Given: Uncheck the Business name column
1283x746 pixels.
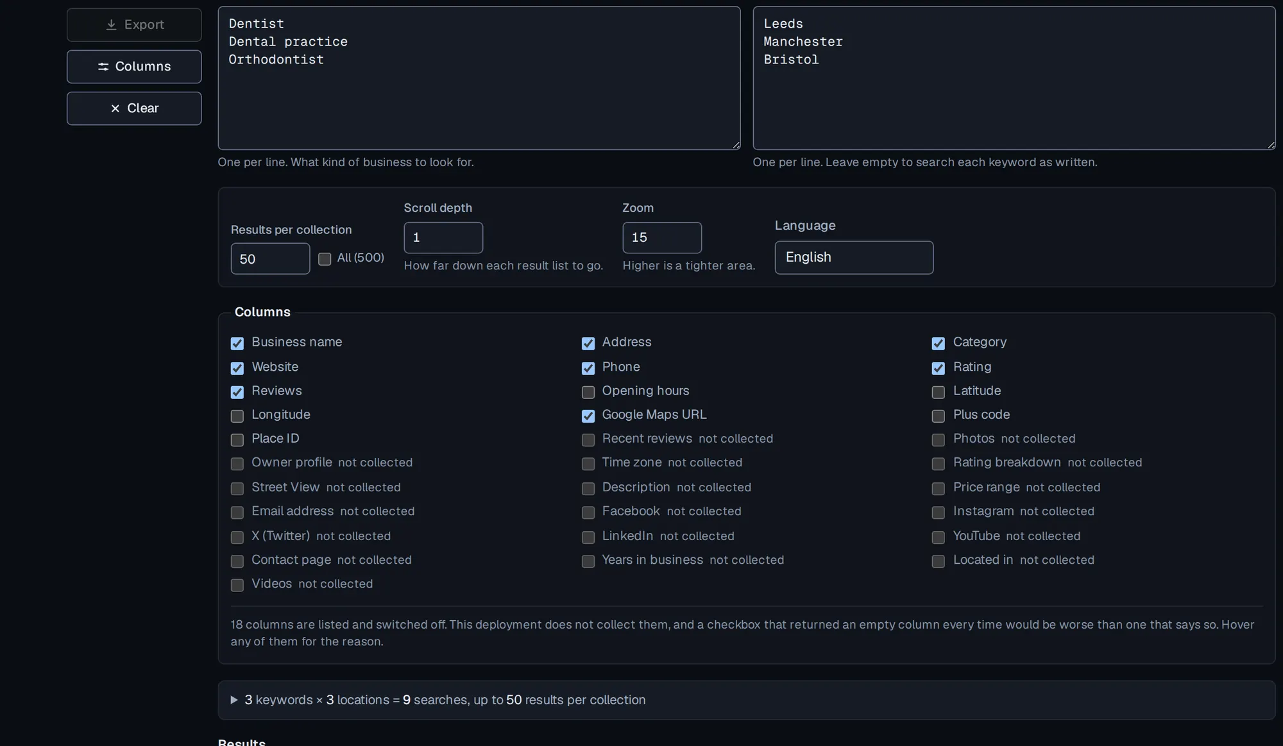Looking at the screenshot, I should click(237, 343).
